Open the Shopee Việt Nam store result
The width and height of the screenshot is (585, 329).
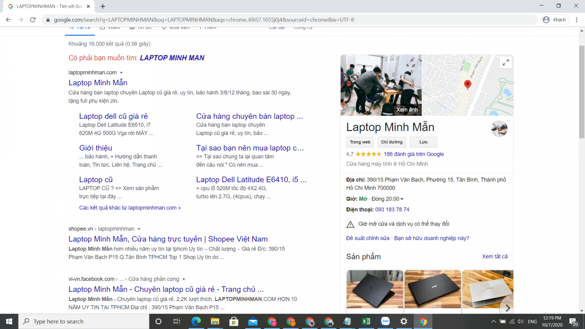pos(168,239)
